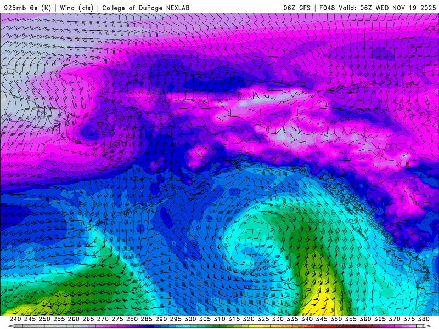439x329 pixels.
Task: Select the 275 value on the color scale
Action: point(117,319)
